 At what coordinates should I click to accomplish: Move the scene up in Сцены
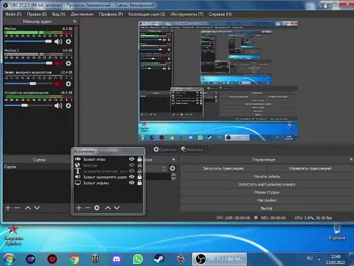[x=28, y=207]
